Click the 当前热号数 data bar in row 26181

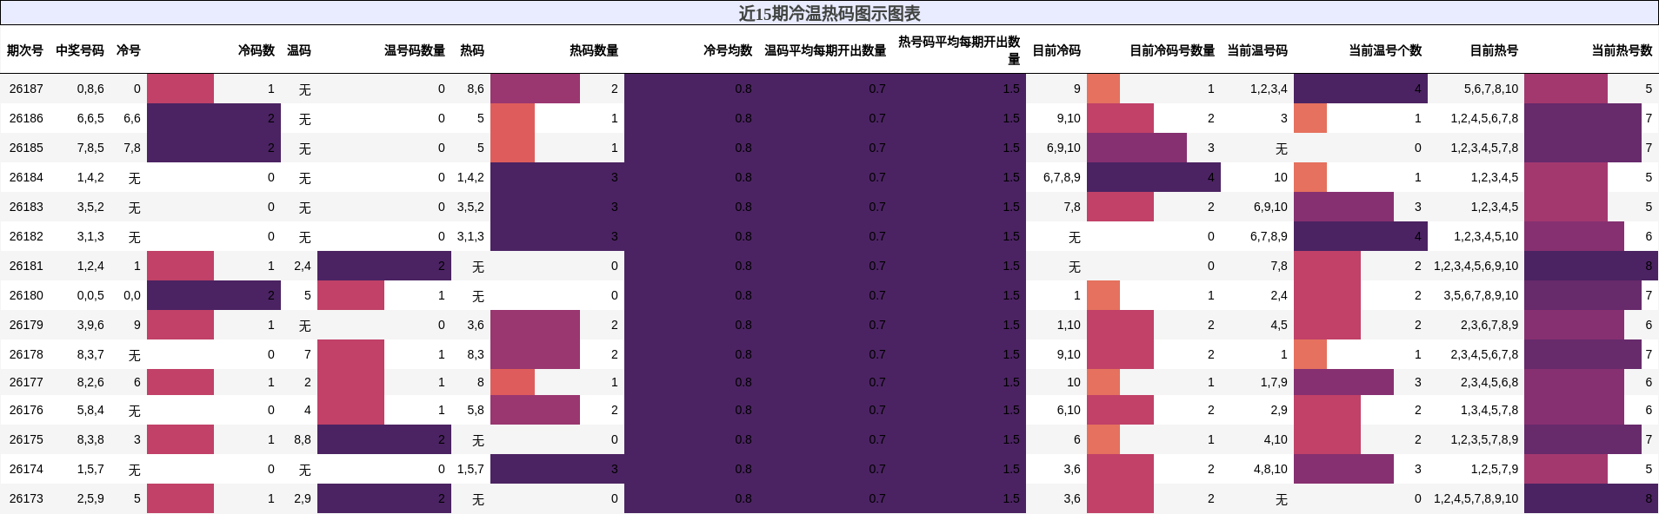pyautogui.click(x=1591, y=266)
